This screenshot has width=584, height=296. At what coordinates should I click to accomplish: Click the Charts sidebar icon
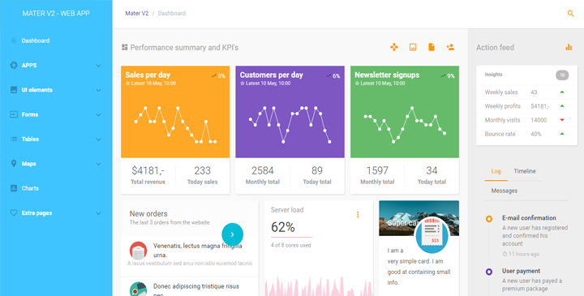click(x=14, y=188)
